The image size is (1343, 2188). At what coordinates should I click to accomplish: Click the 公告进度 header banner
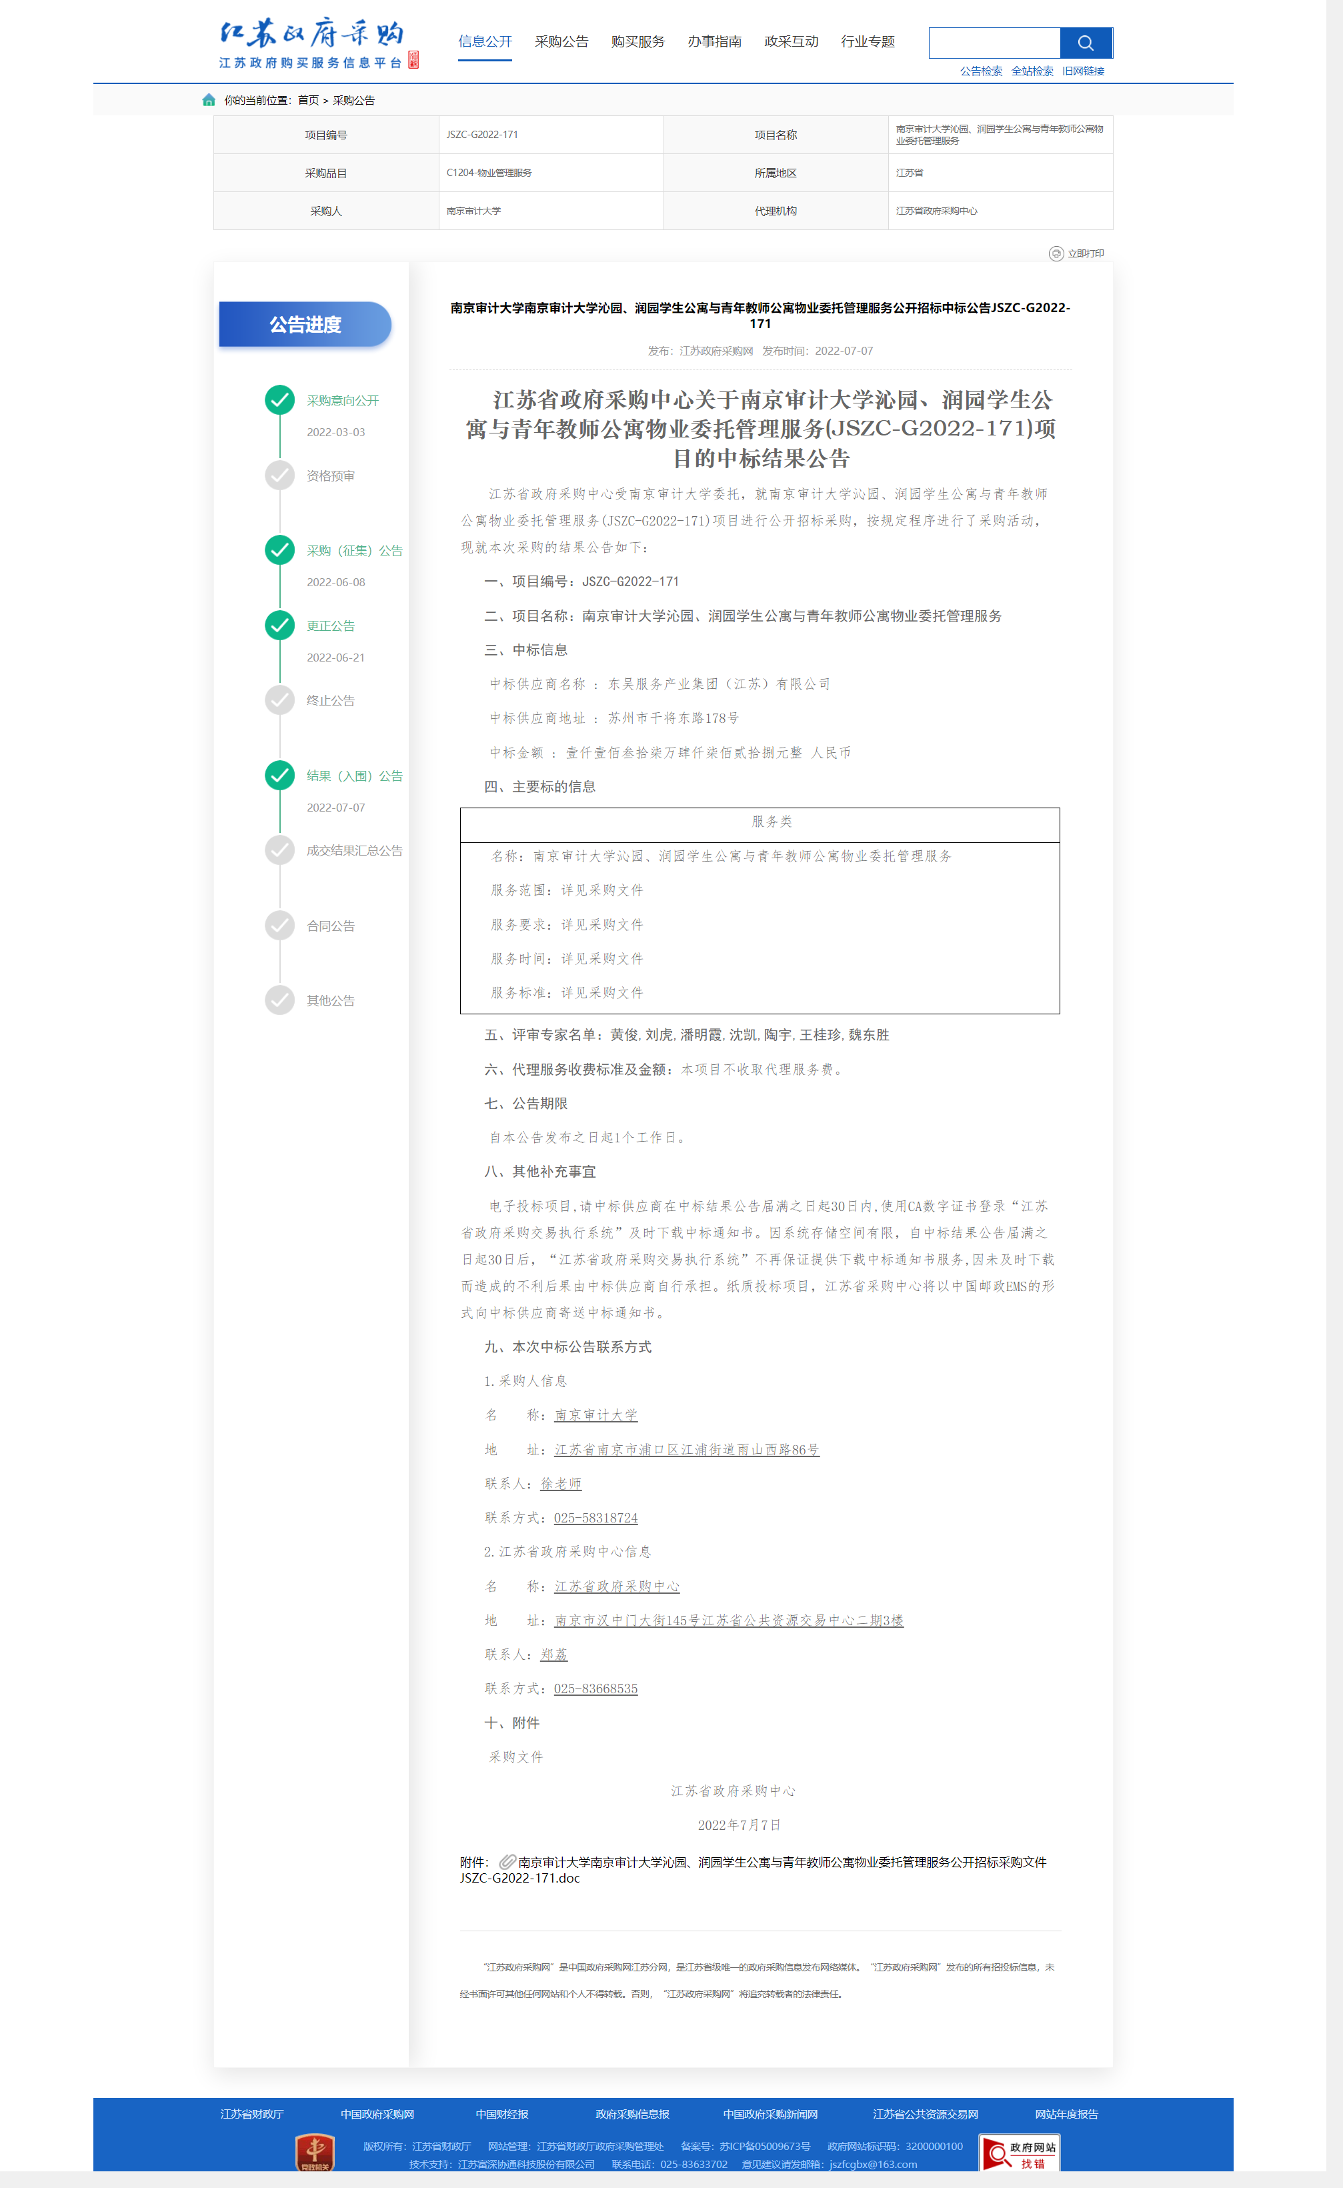305,325
